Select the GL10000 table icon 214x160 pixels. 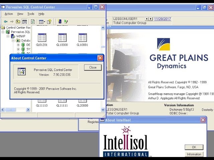[62, 37]
